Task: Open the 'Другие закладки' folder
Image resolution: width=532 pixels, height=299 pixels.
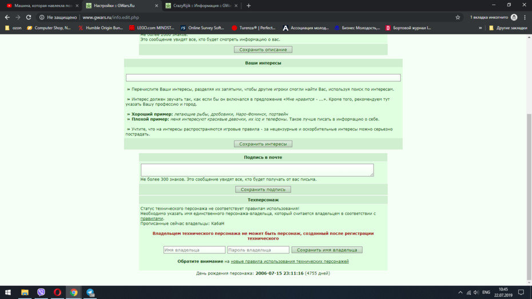Action: pyautogui.click(x=508, y=28)
